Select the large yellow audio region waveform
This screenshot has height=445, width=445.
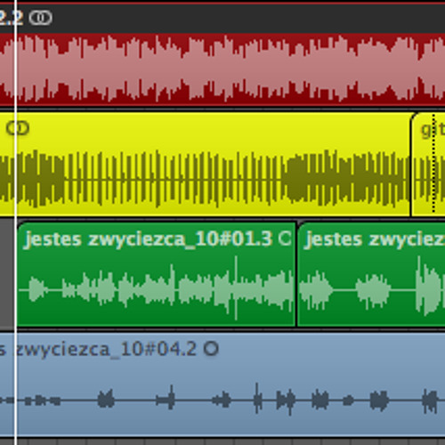[205, 179]
